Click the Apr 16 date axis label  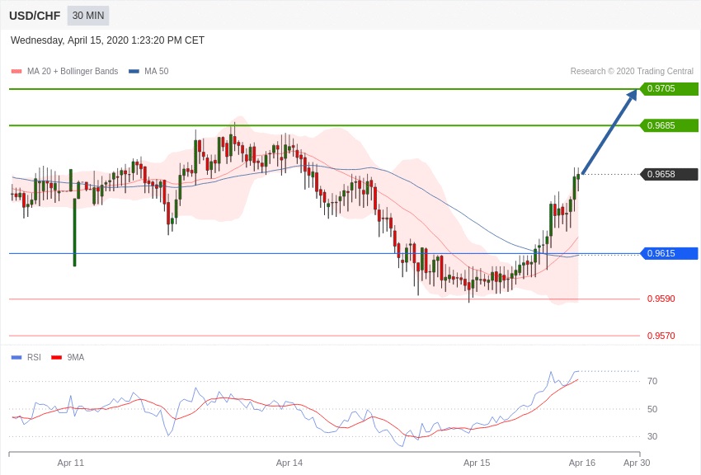[582, 463]
